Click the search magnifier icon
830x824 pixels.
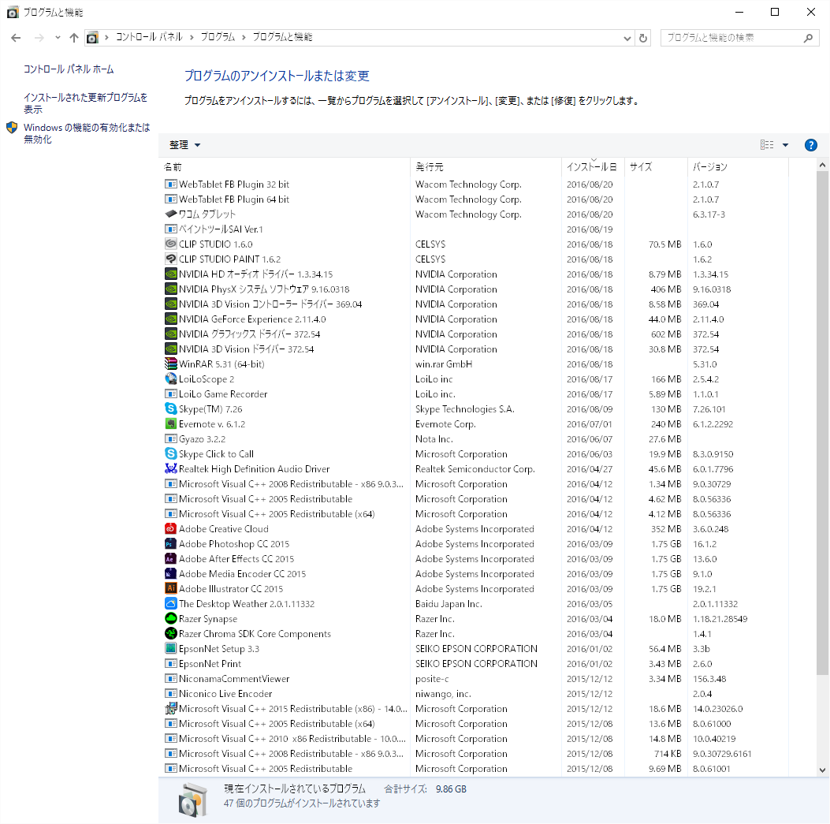808,38
